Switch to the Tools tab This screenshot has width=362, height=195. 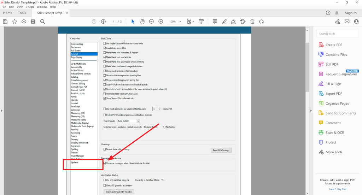(22, 13)
